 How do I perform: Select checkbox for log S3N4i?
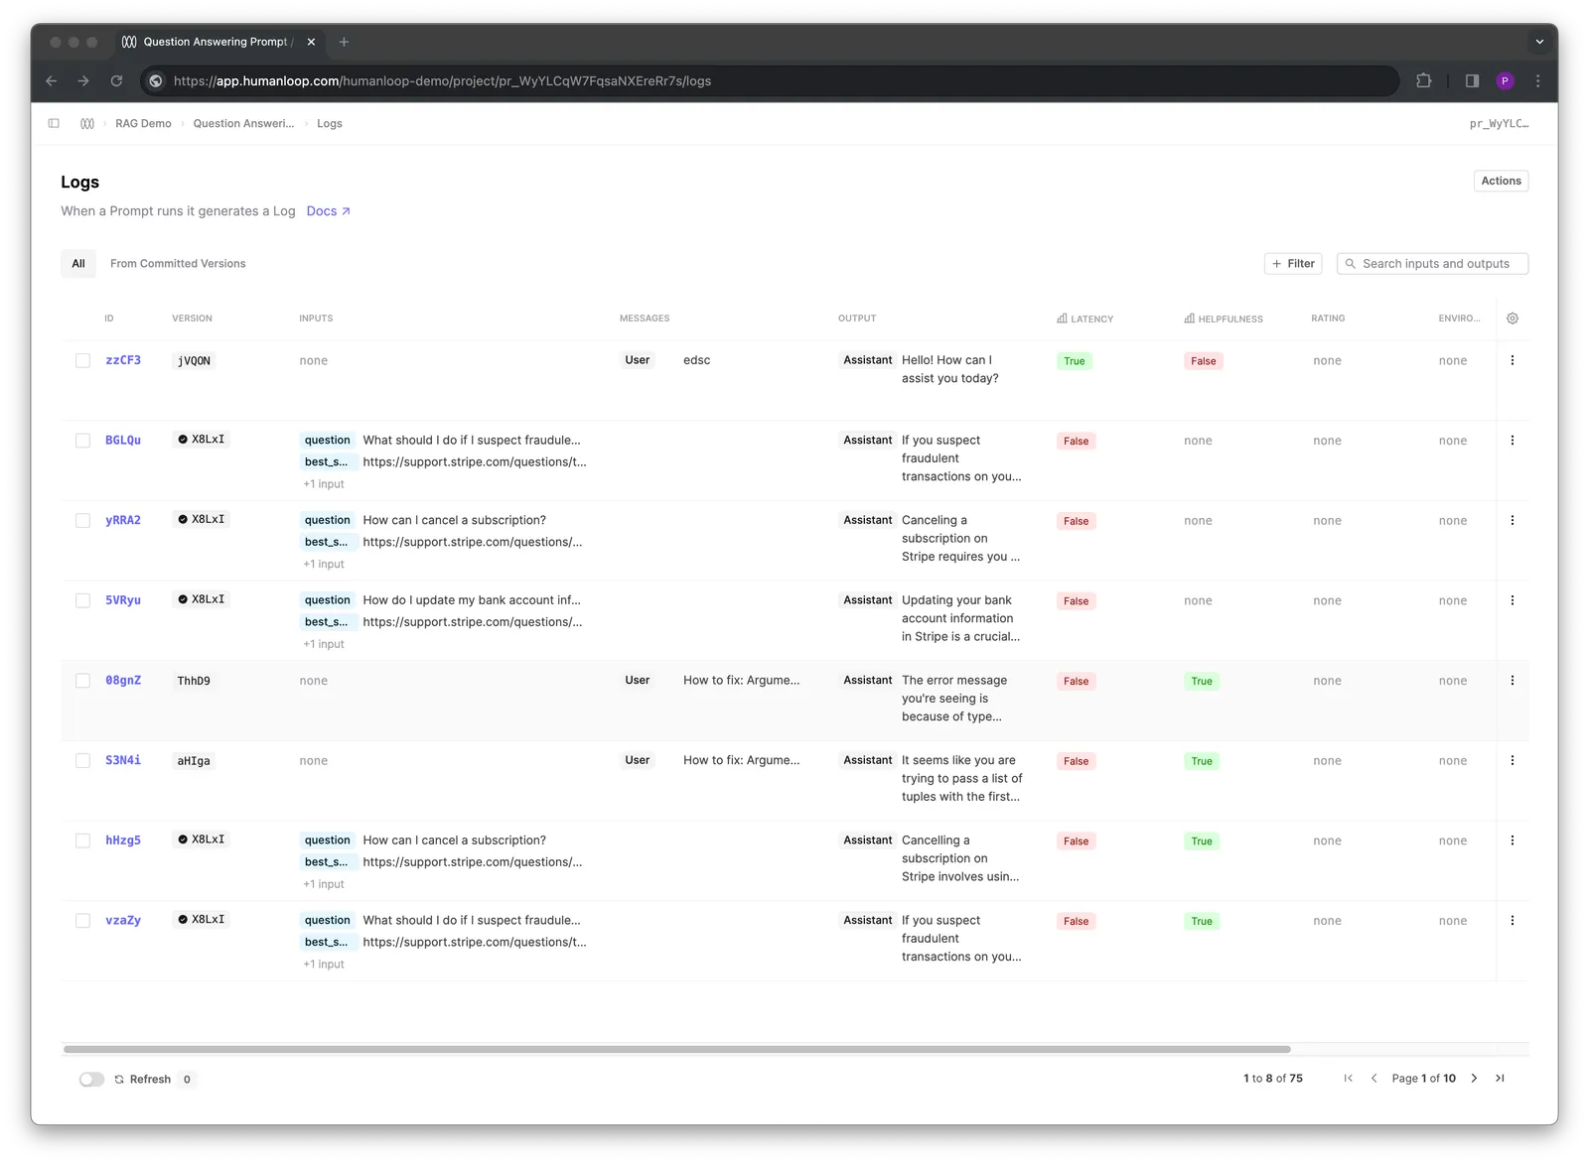pos(83,761)
